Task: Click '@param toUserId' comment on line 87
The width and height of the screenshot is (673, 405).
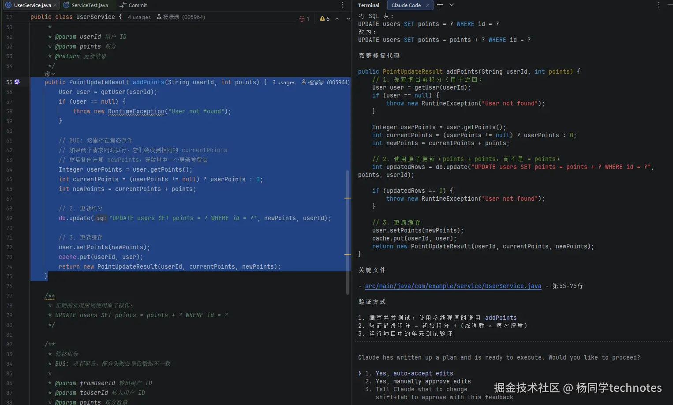Action: [82, 393]
